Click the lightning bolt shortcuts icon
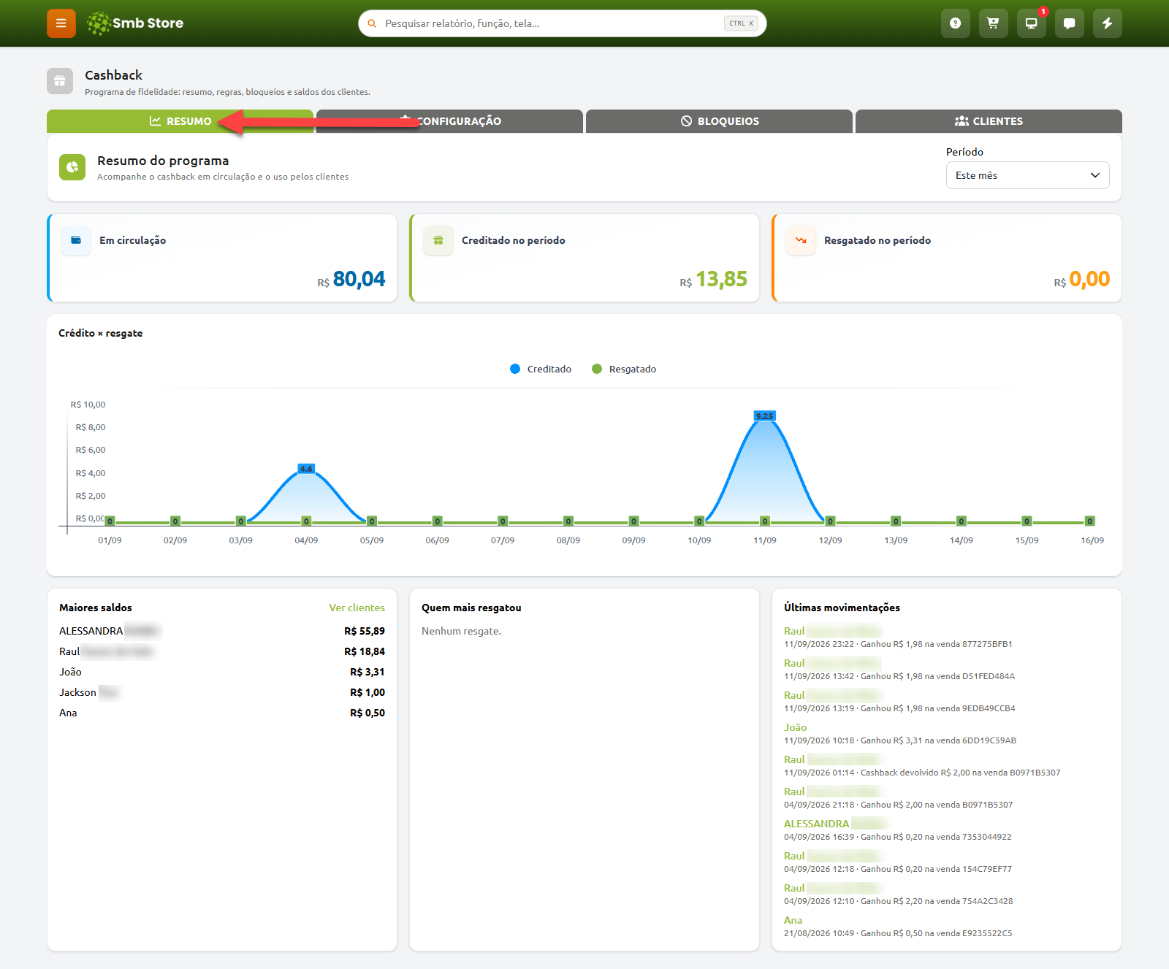Image resolution: width=1169 pixels, height=969 pixels. 1107,23
